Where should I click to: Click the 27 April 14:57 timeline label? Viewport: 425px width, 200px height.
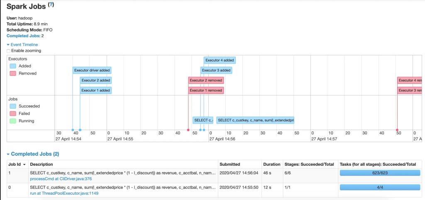pyautogui.click(x=324, y=139)
